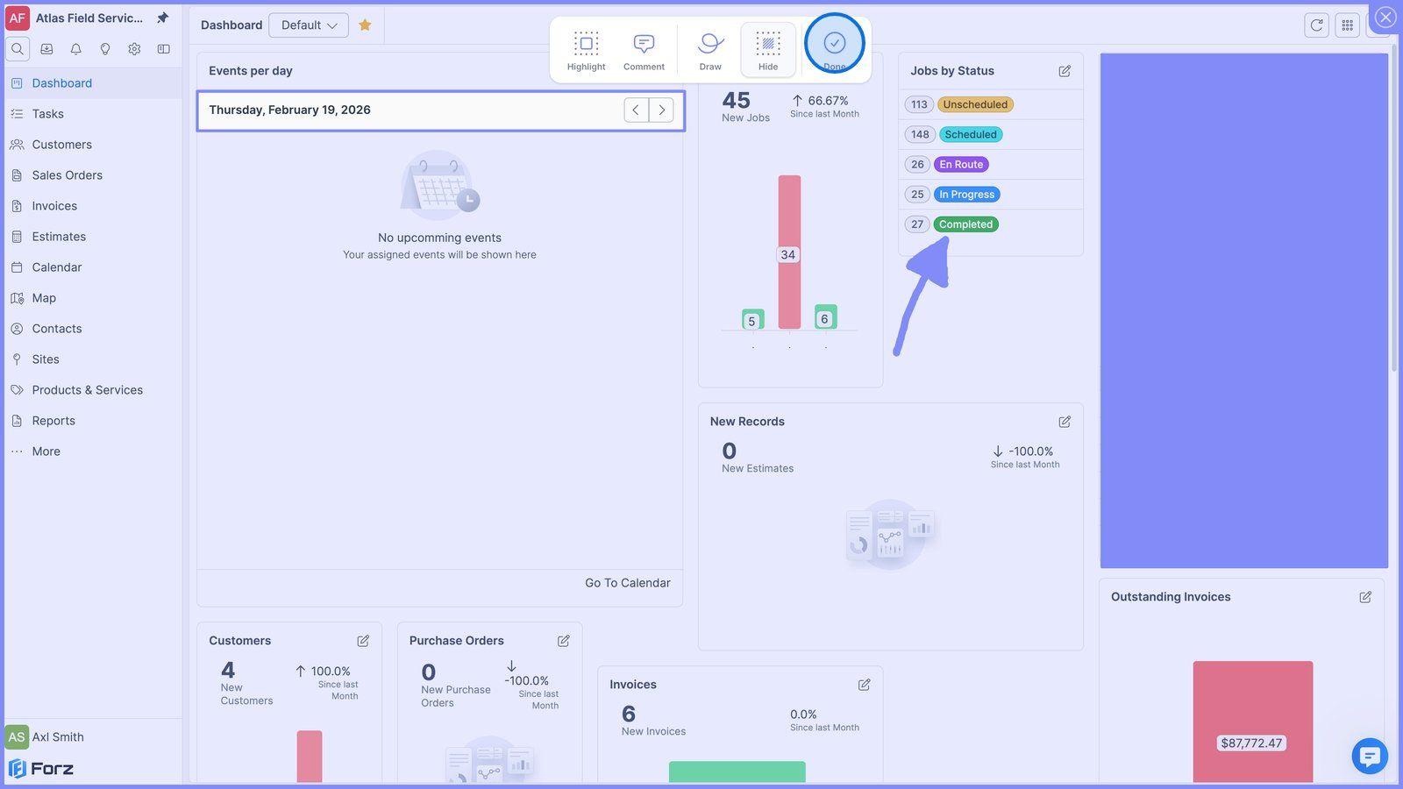Click the refresh dashboard icon
Screen dimensions: 1403x789
(x=1316, y=25)
